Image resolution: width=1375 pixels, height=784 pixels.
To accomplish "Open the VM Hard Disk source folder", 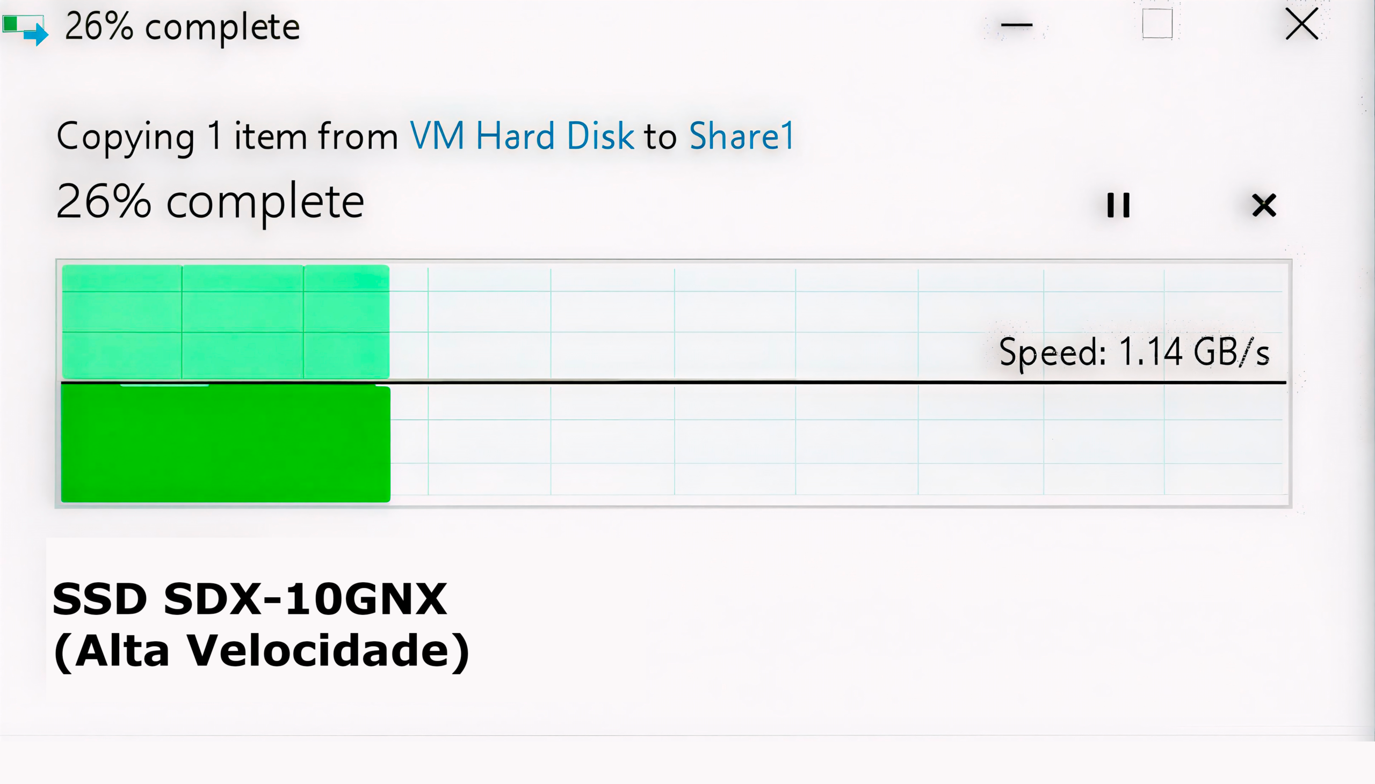I will pyautogui.click(x=522, y=135).
